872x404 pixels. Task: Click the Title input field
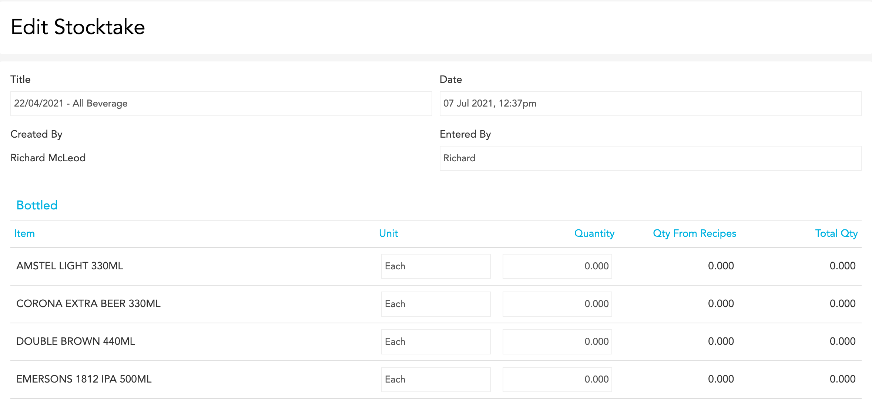(x=221, y=104)
